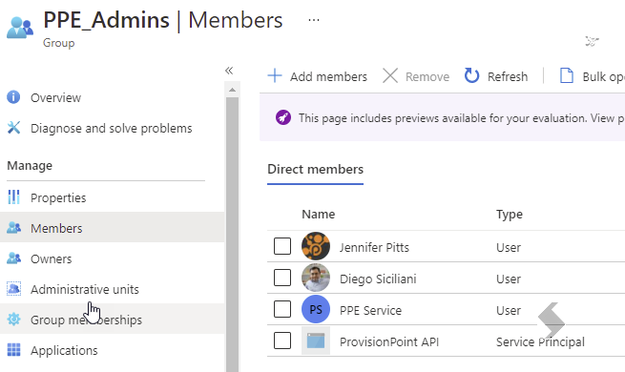Select the Direct members tab

pos(315,169)
